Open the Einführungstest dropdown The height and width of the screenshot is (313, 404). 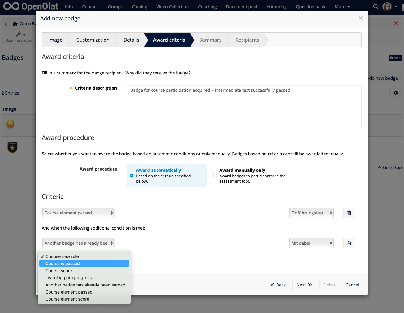coord(311,213)
